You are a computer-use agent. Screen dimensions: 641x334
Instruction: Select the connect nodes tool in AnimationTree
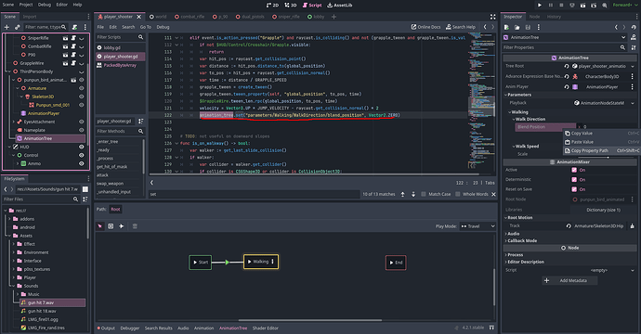(x=122, y=225)
